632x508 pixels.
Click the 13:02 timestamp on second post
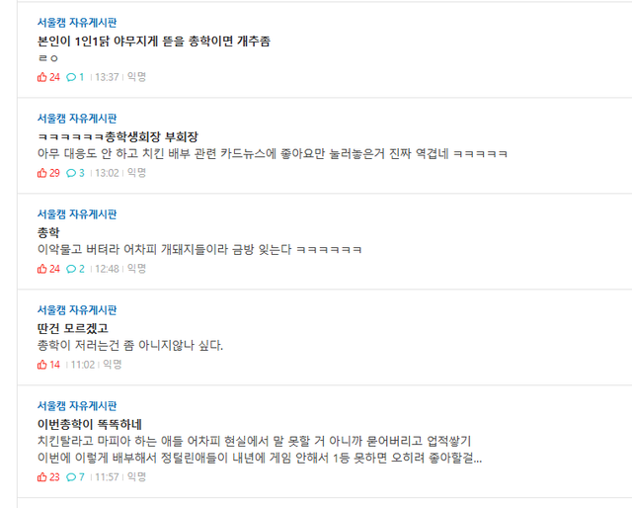click(x=106, y=173)
